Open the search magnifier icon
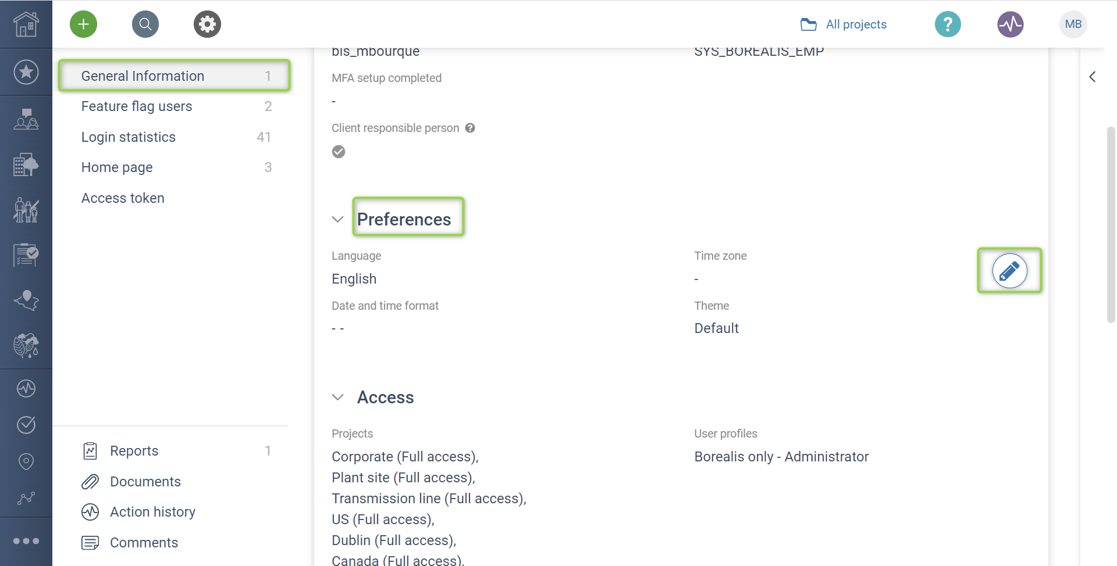This screenshot has height=566, width=1117. pos(145,24)
